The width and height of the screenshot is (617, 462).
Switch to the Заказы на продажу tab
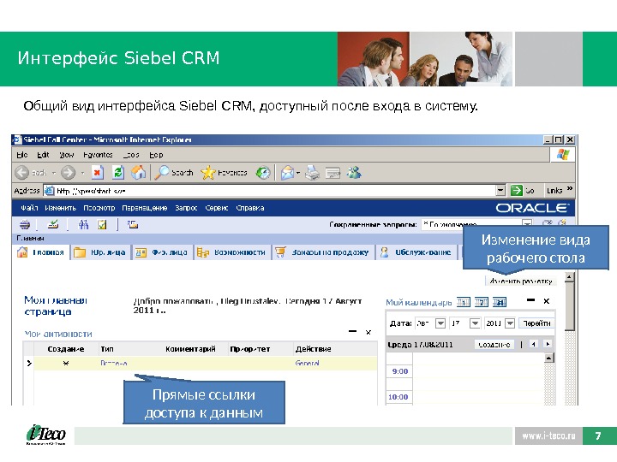(x=322, y=252)
